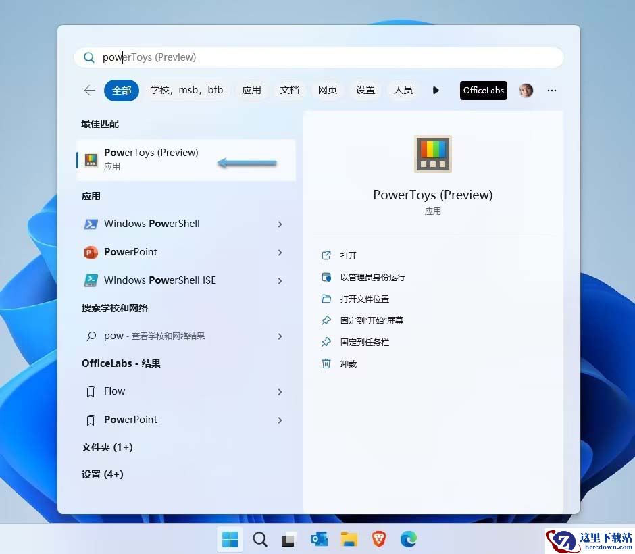The height and width of the screenshot is (554, 635).
Task: Click the PowerPoint app icon under 应用
Action: coord(91,252)
